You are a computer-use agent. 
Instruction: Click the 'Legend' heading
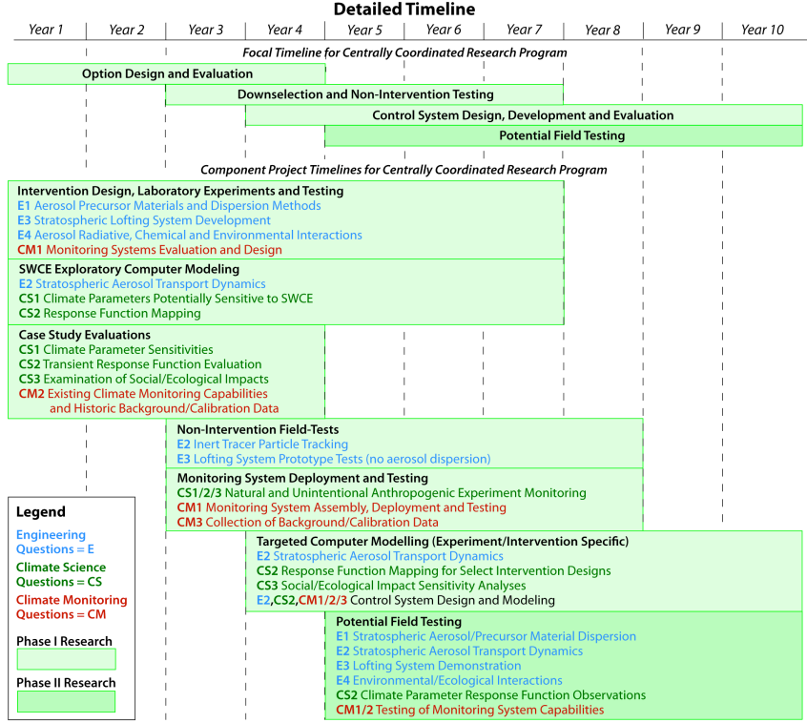[x=41, y=512]
